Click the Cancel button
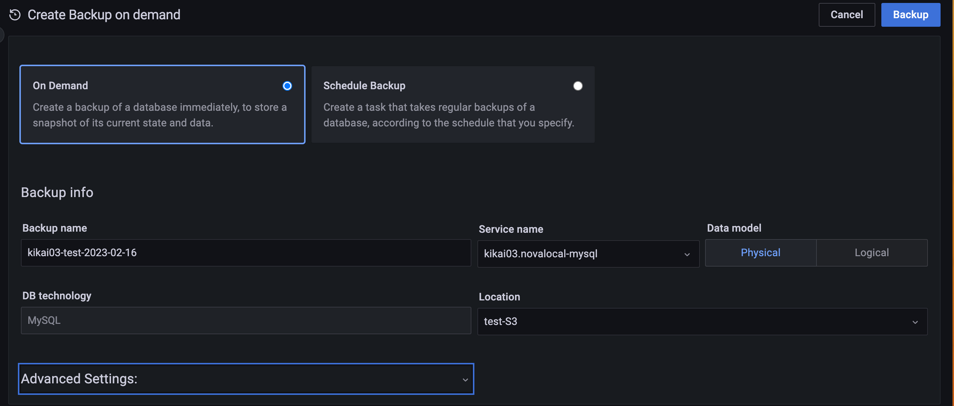954x406 pixels. point(847,15)
